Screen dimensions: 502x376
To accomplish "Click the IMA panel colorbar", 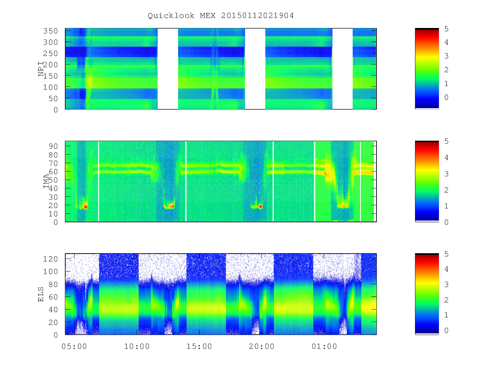I will [427, 181].
